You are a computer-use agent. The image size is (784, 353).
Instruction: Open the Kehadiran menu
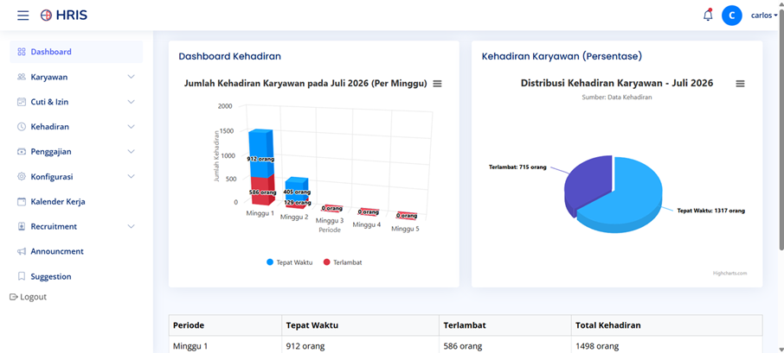pos(76,127)
